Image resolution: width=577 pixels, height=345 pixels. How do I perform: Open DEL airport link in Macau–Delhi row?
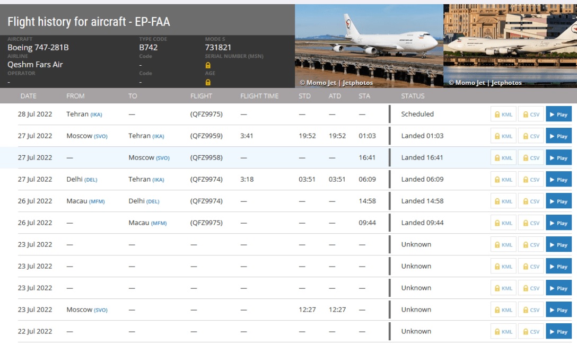153,201
